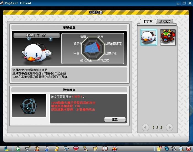Click the magnifier search icon
Image resolution: width=193 pixels, height=152 pixels.
pos(181,149)
